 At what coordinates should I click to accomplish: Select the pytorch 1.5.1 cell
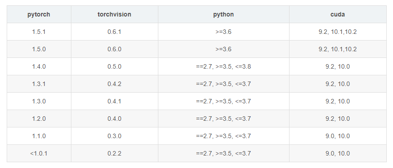tap(39, 32)
